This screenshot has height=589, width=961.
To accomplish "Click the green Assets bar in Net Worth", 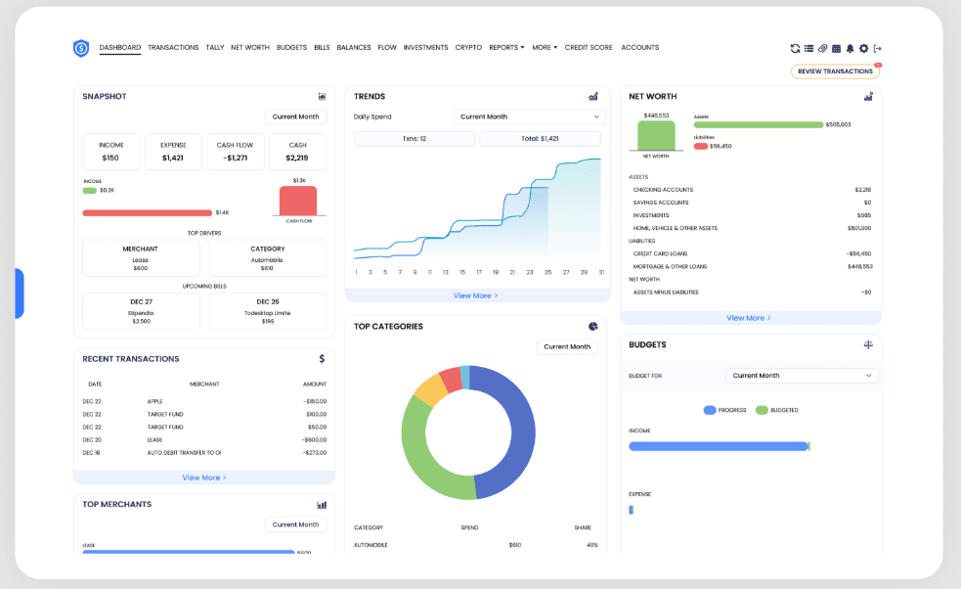I will click(x=758, y=124).
